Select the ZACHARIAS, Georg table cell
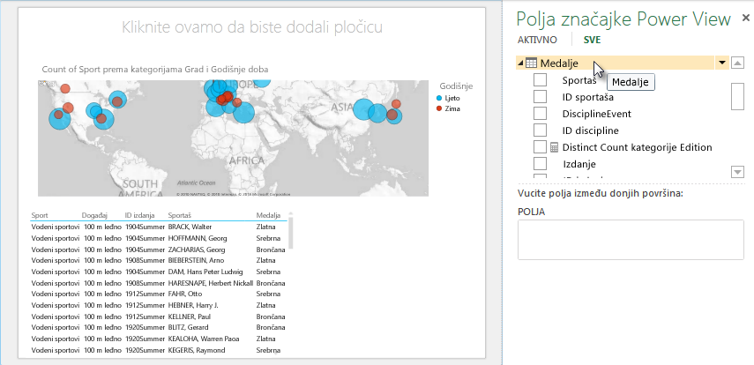Viewport: 754px width, 365px height. point(197,250)
